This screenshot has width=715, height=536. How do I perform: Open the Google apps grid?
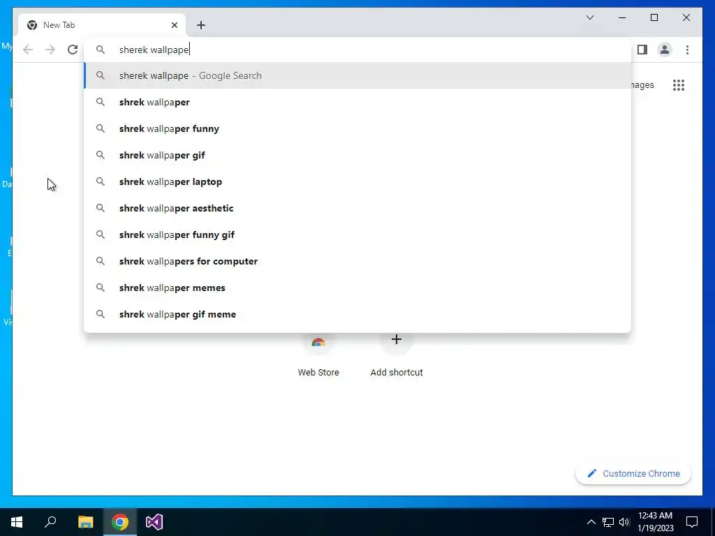click(679, 85)
